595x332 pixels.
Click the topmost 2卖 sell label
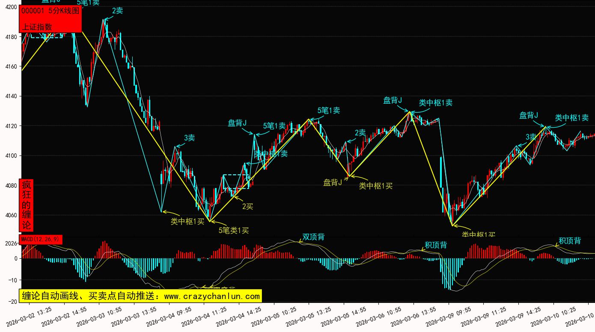(x=117, y=11)
